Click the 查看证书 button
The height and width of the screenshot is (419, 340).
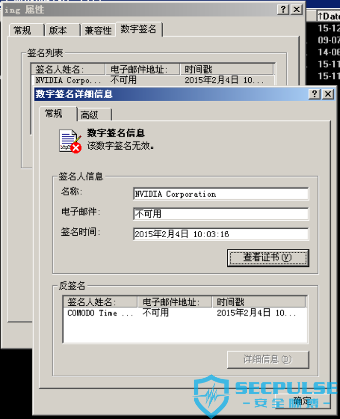point(268,258)
